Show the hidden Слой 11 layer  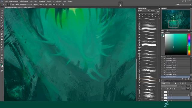tap(162, 95)
